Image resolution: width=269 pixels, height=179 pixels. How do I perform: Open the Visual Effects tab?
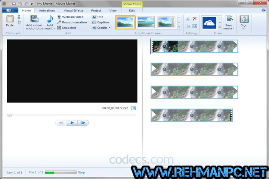(x=74, y=10)
